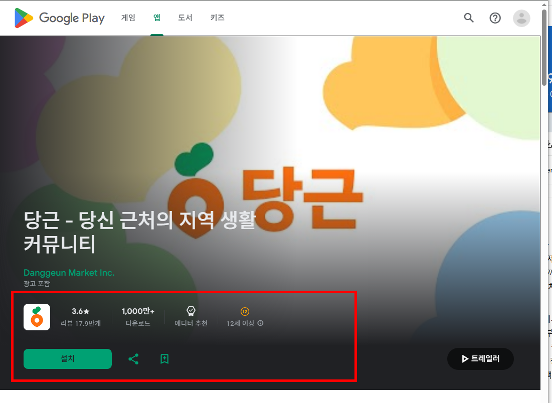This screenshot has width=552, height=403.
Task: Select the 키즈 tab
Action: [218, 17]
